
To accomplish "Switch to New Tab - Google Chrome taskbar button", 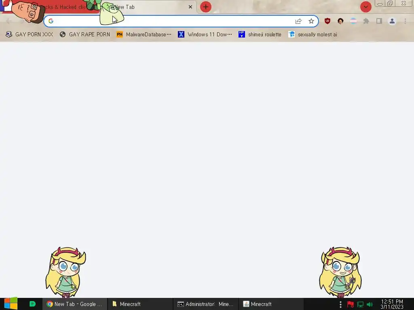I will click(x=75, y=304).
